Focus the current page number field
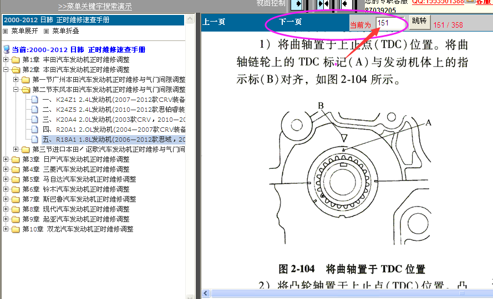Screen dimensions: 493x299 tap(390, 23)
